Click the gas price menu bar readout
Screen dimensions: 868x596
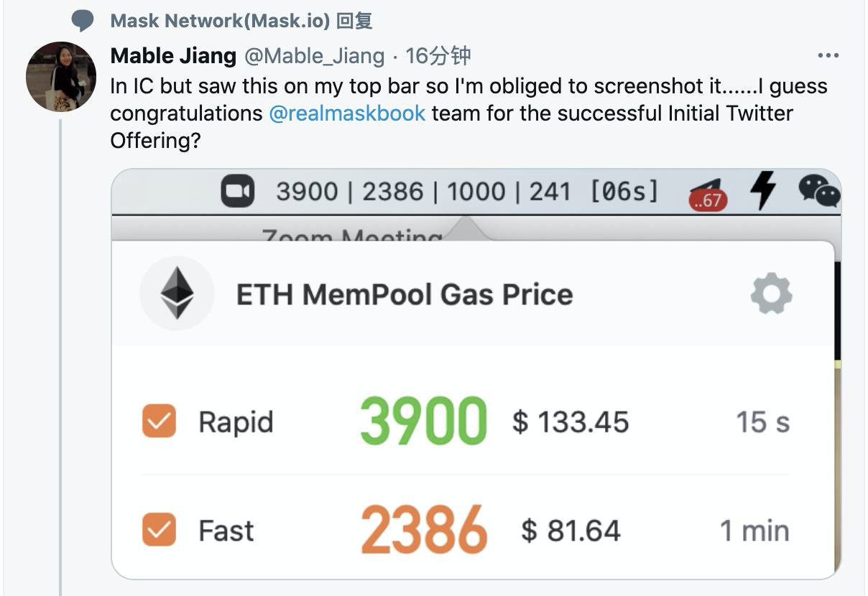467,192
